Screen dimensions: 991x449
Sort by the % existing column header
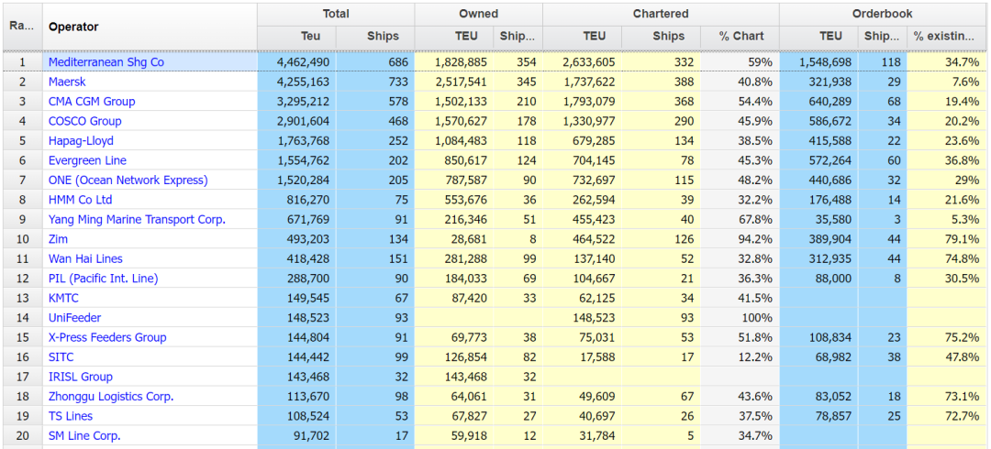click(944, 37)
